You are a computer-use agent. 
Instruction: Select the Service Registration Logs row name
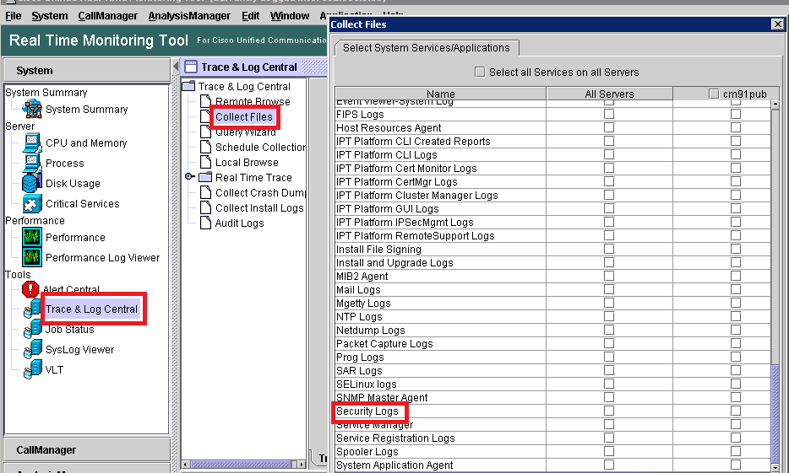(395, 438)
